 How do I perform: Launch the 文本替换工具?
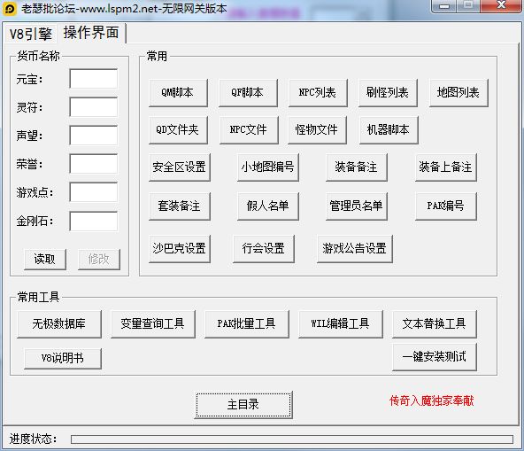point(435,324)
